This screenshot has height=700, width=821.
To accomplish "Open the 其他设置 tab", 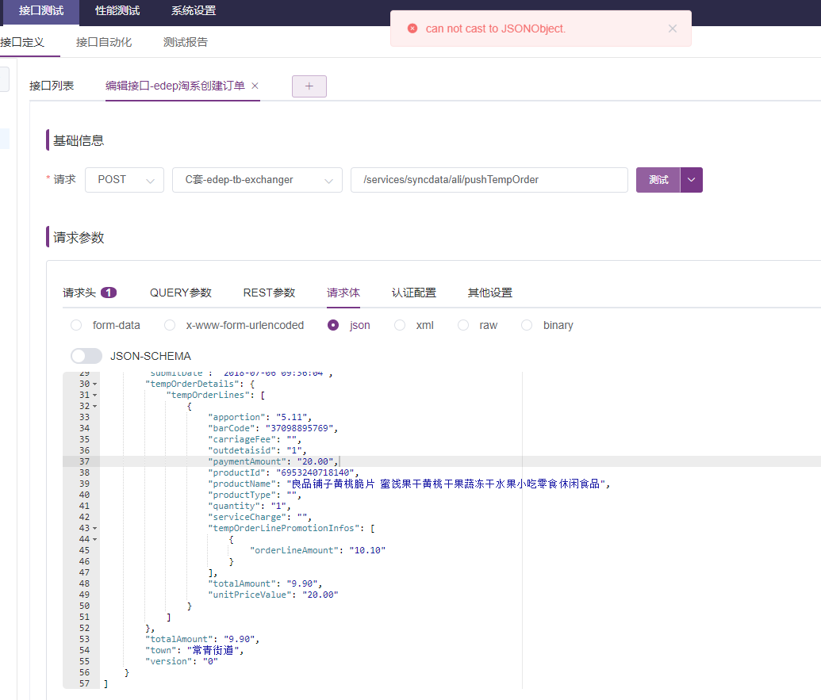I will pos(490,293).
